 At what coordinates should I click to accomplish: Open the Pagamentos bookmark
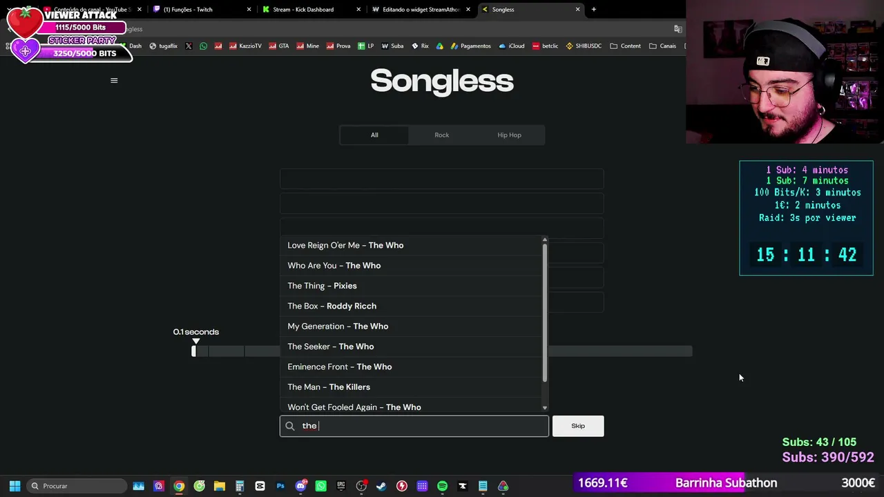click(x=470, y=46)
